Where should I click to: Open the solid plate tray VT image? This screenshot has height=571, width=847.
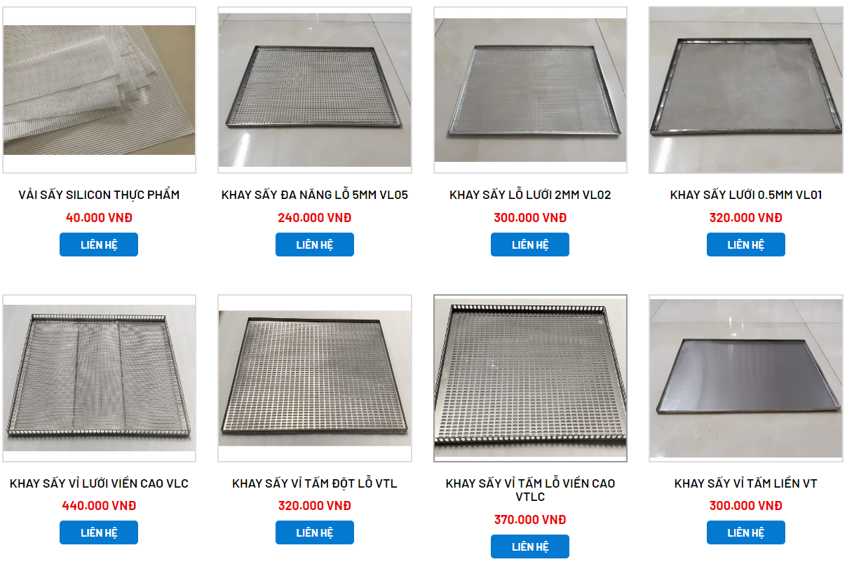click(746, 378)
